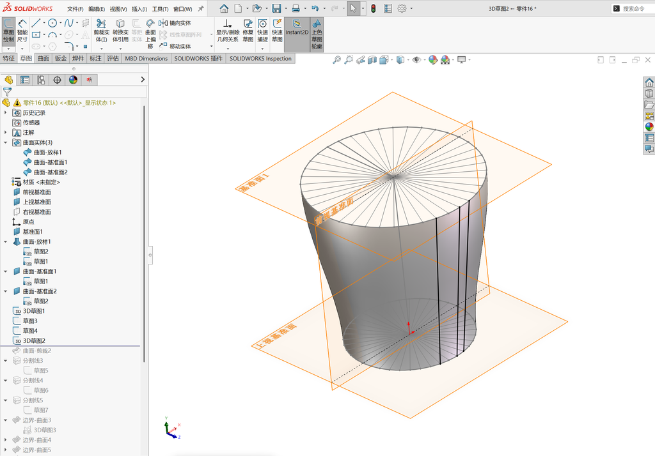Open the File Explorer task pane icon
Image resolution: width=655 pixels, height=456 pixels.
[x=649, y=104]
